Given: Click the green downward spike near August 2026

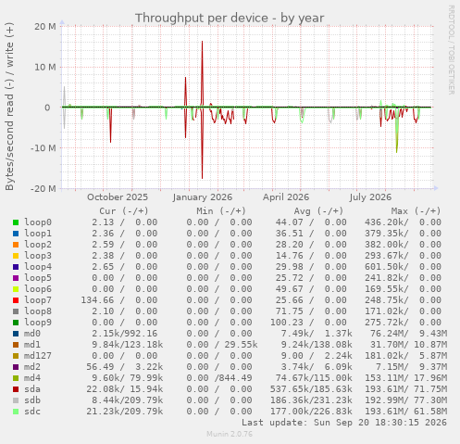Looking at the screenshot, I should 397,130.
